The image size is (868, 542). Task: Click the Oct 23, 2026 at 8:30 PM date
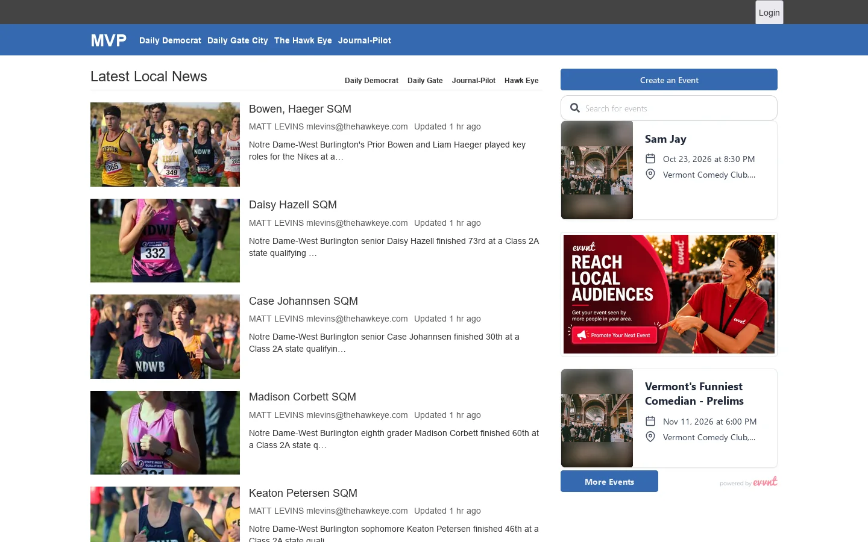(709, 159)
